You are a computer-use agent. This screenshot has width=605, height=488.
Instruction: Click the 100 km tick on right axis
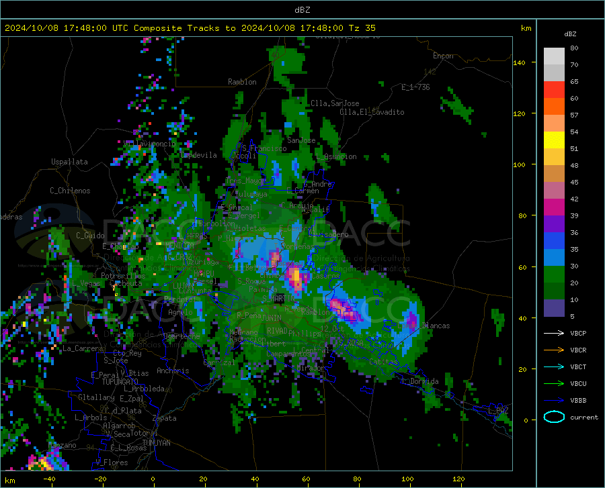519,164
